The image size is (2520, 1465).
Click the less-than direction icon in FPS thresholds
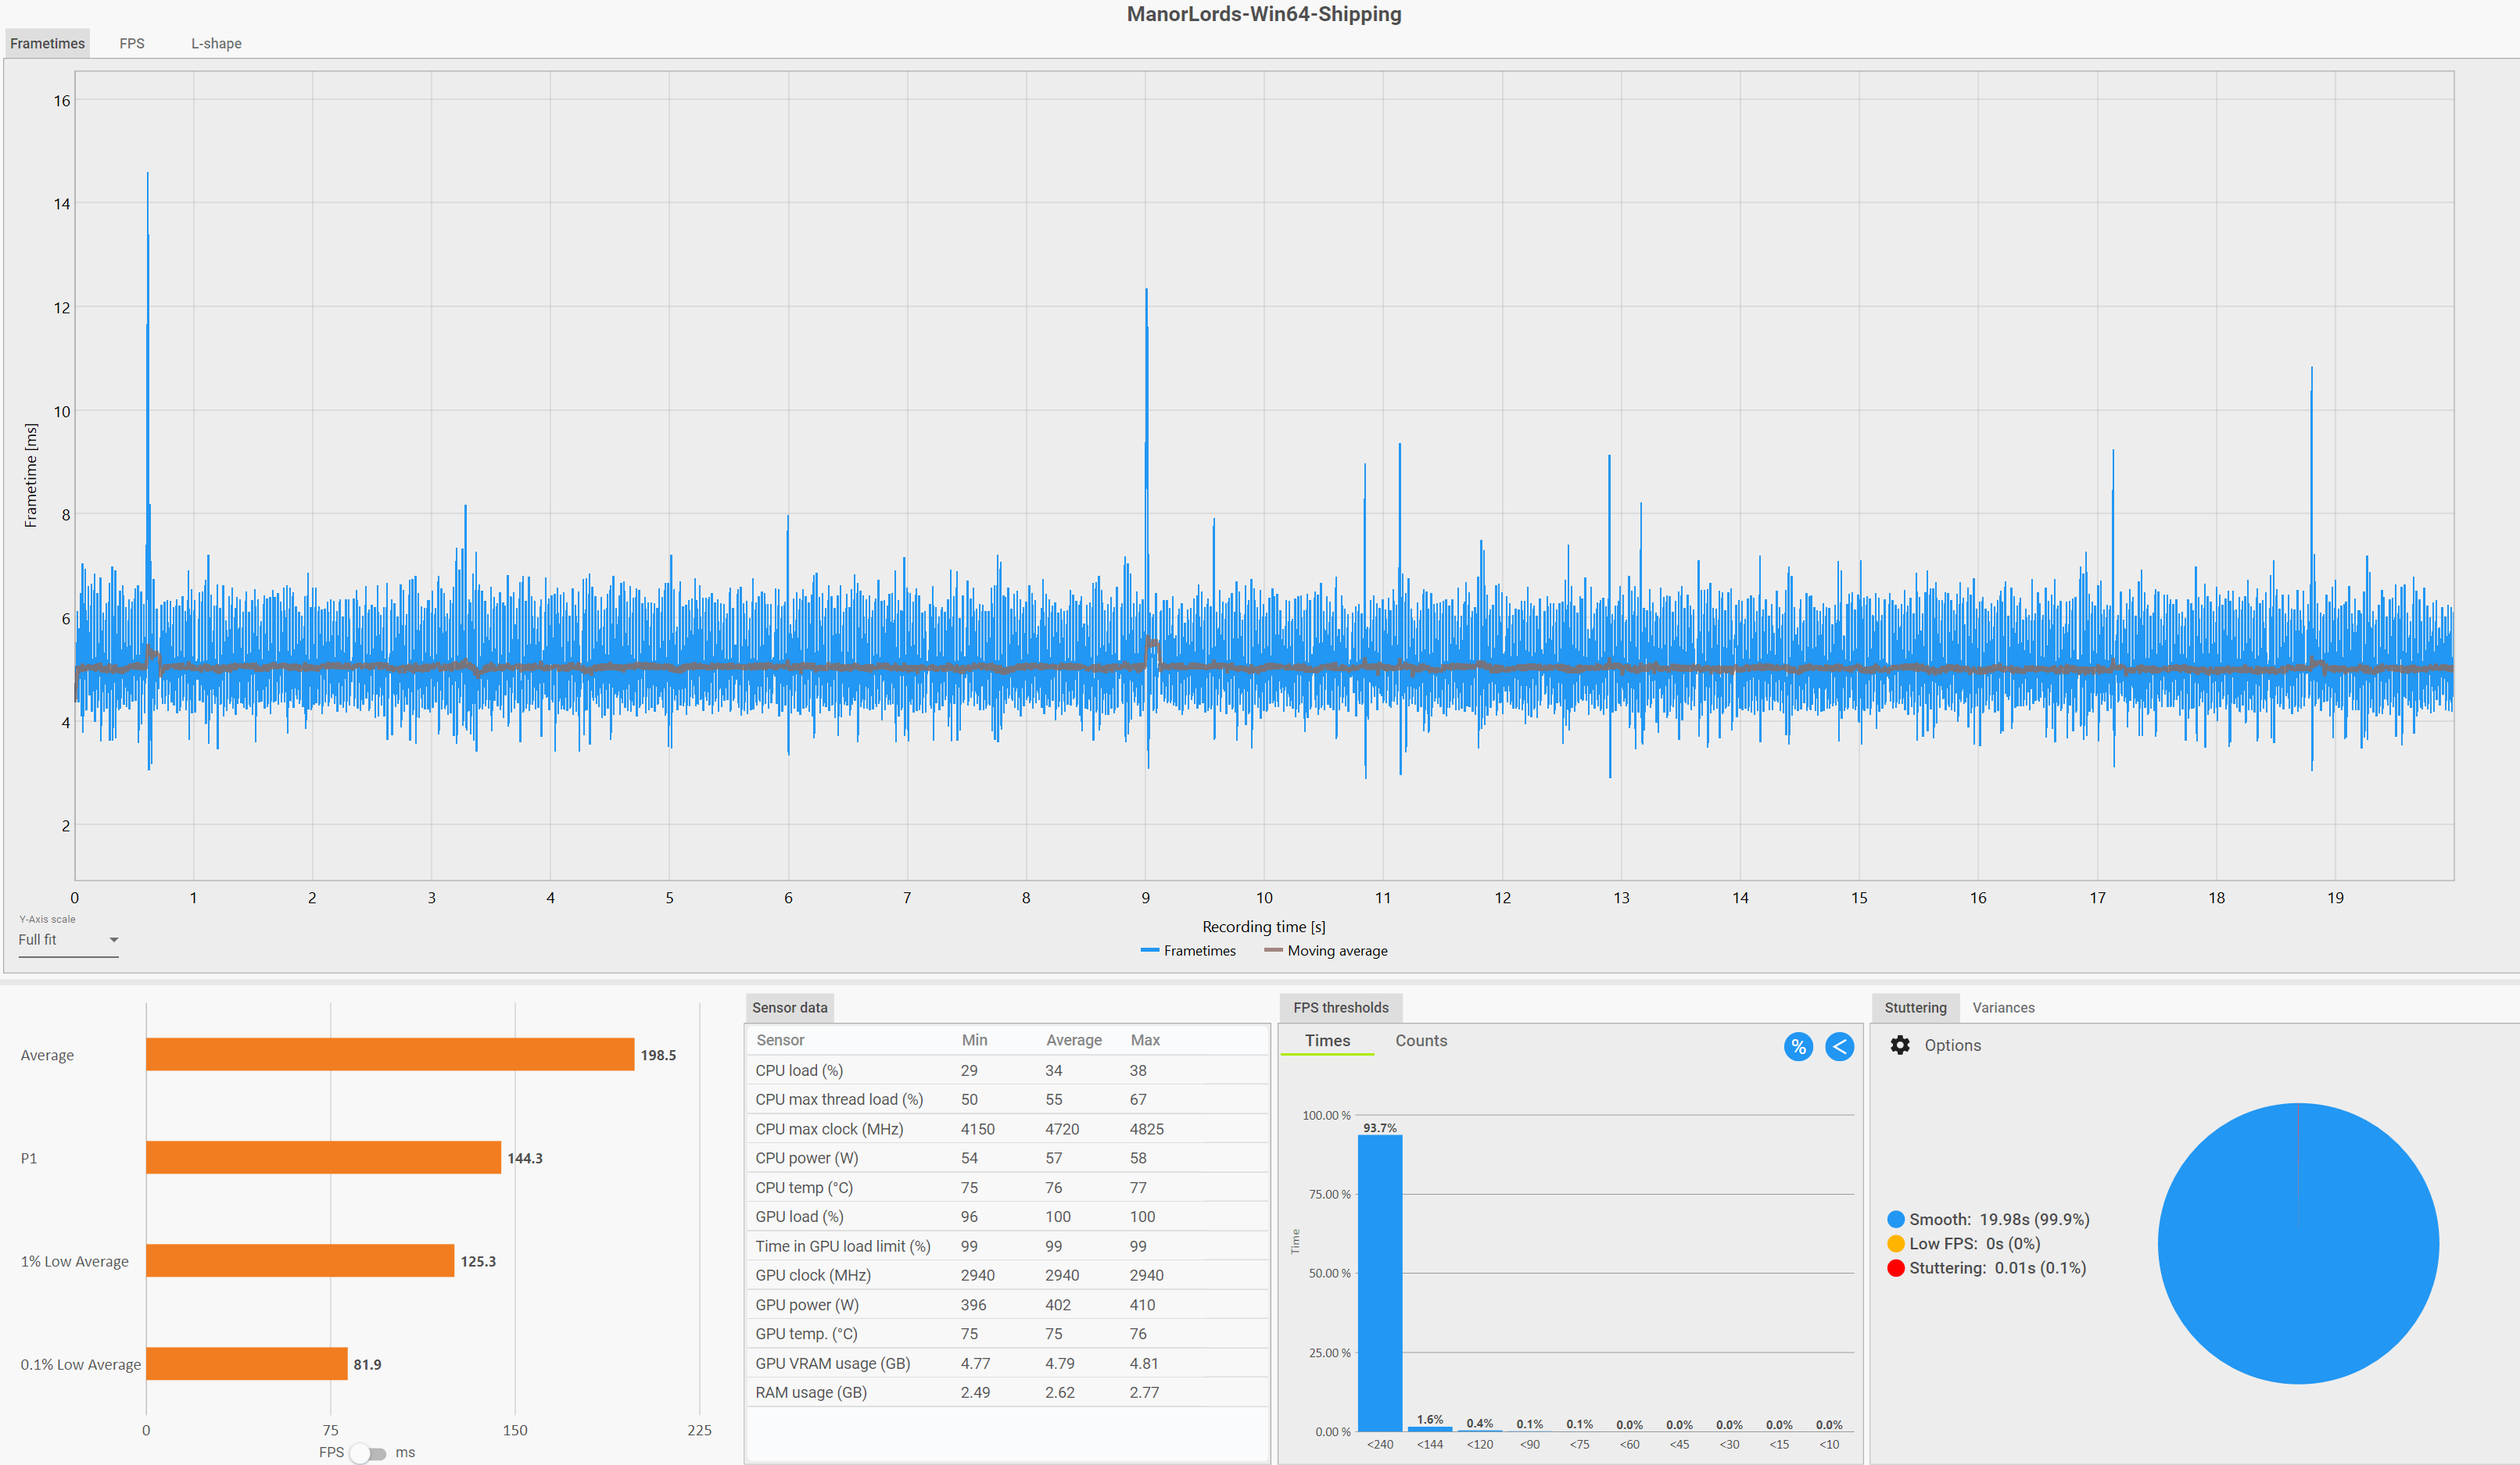pyautogui.click(x=1838, y=1046)
